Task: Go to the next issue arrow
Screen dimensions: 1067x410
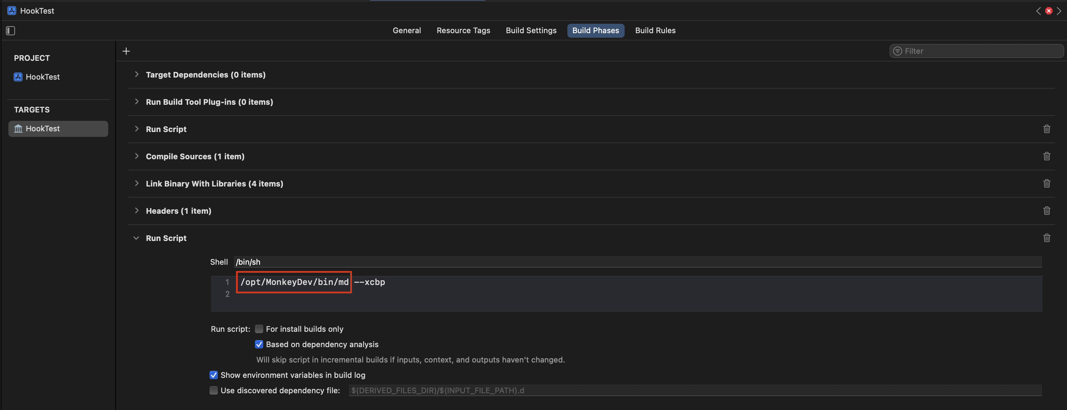Action: 1059,11
